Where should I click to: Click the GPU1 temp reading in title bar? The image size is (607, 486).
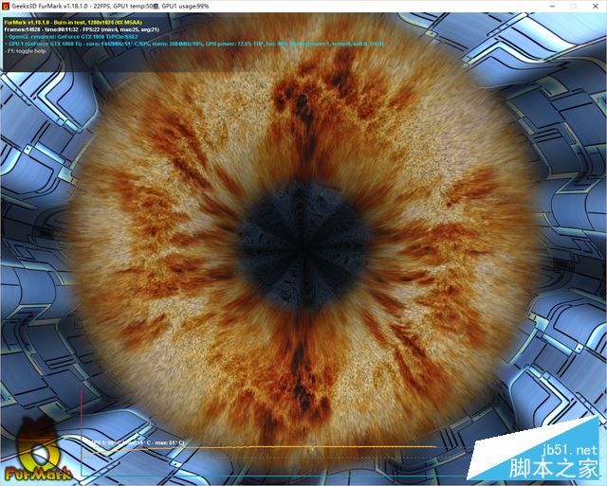pos(169,6)
